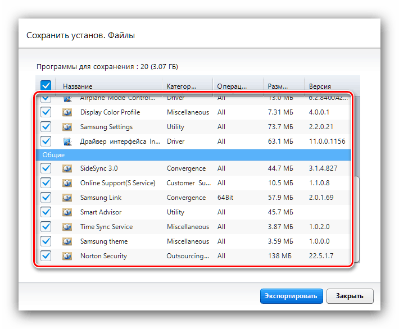Click the Экспортировать button

pyautogui.click(x=291, y=296)
